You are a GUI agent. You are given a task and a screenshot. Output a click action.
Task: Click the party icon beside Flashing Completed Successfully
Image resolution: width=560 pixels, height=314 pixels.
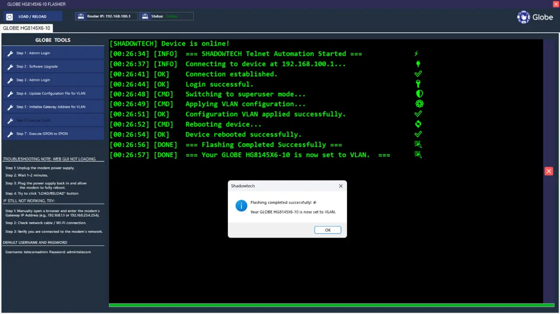point(418,144)
